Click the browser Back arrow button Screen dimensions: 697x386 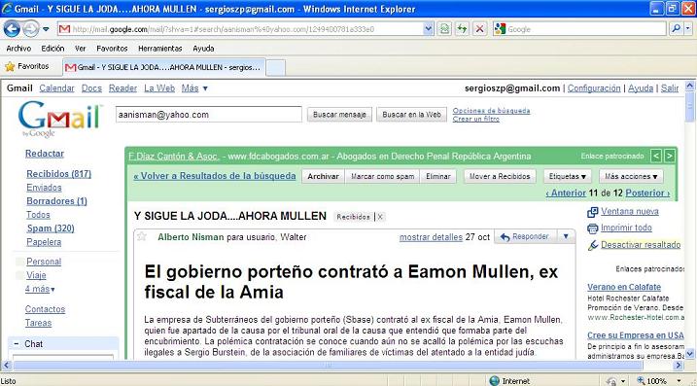pyautogui.click(x=12, y=29)
